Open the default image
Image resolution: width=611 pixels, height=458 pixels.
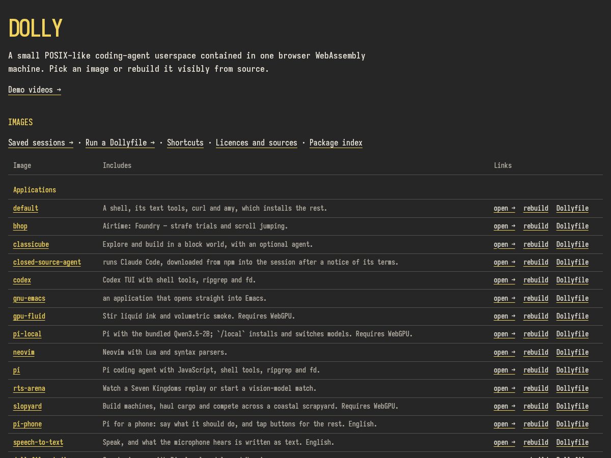click(x=505, y=208)
